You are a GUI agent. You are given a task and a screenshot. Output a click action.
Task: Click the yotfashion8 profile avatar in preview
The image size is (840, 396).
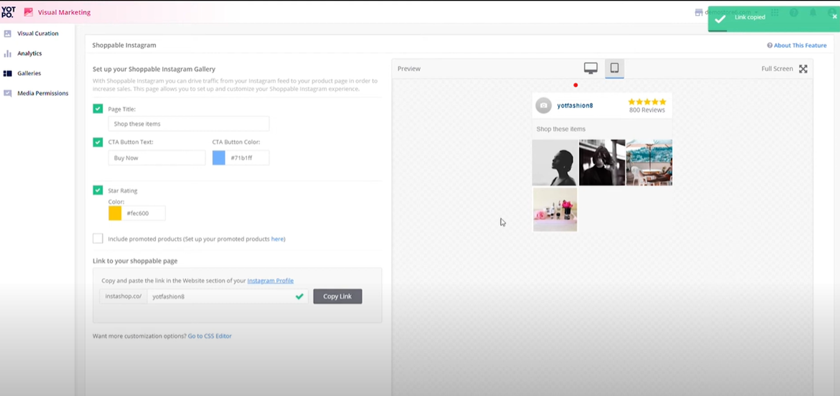543,106
